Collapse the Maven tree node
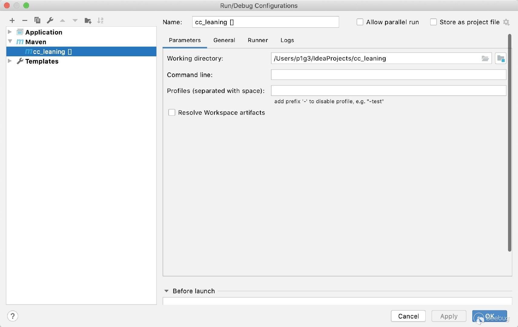The width and height of the screenshot is (518, 327). tap(10, 41)
